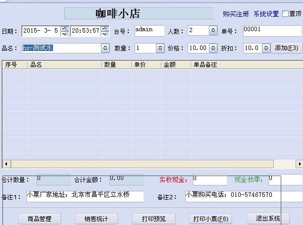Click the 添加(F3) button
This screenshot has height=225, width=303.
pyautogui.click(x=286, y=48)
